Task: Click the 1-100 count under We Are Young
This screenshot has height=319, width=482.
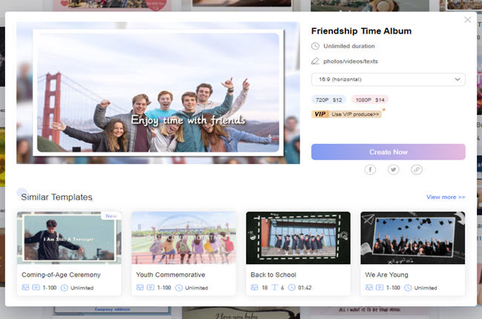Action: (393, 288)
